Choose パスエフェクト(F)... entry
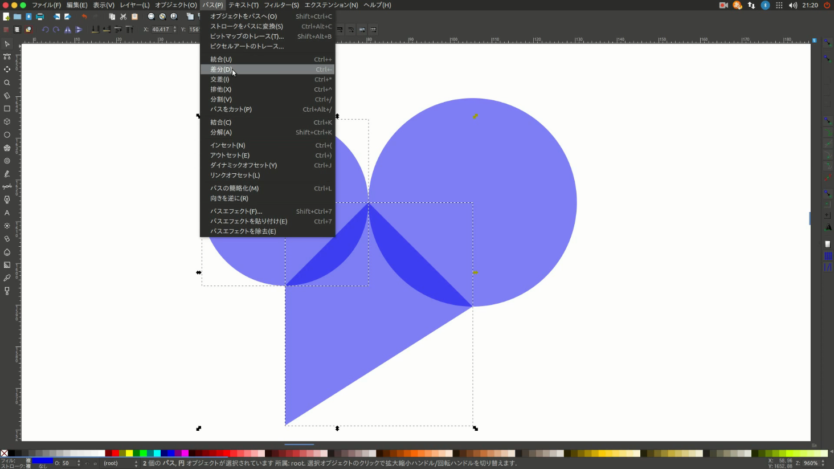The image size is (834, 469). pyautogui.click(x=267, y=211)
